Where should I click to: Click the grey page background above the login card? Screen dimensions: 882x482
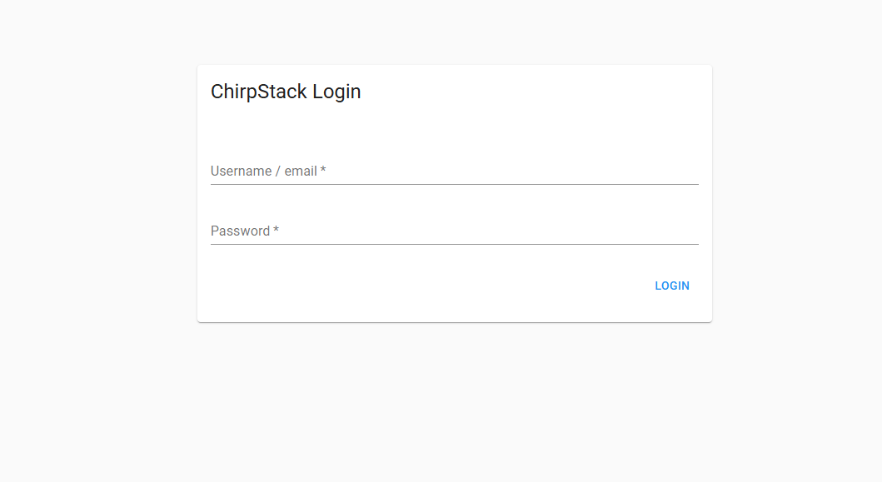454,32
